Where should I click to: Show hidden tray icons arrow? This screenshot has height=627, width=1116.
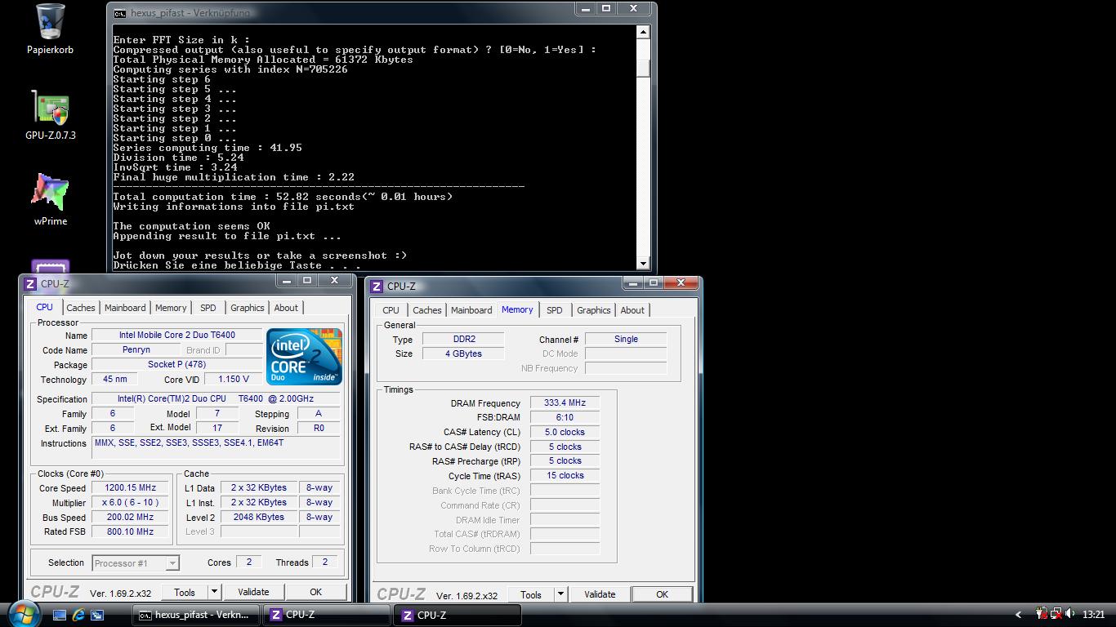click(1018, 615)
